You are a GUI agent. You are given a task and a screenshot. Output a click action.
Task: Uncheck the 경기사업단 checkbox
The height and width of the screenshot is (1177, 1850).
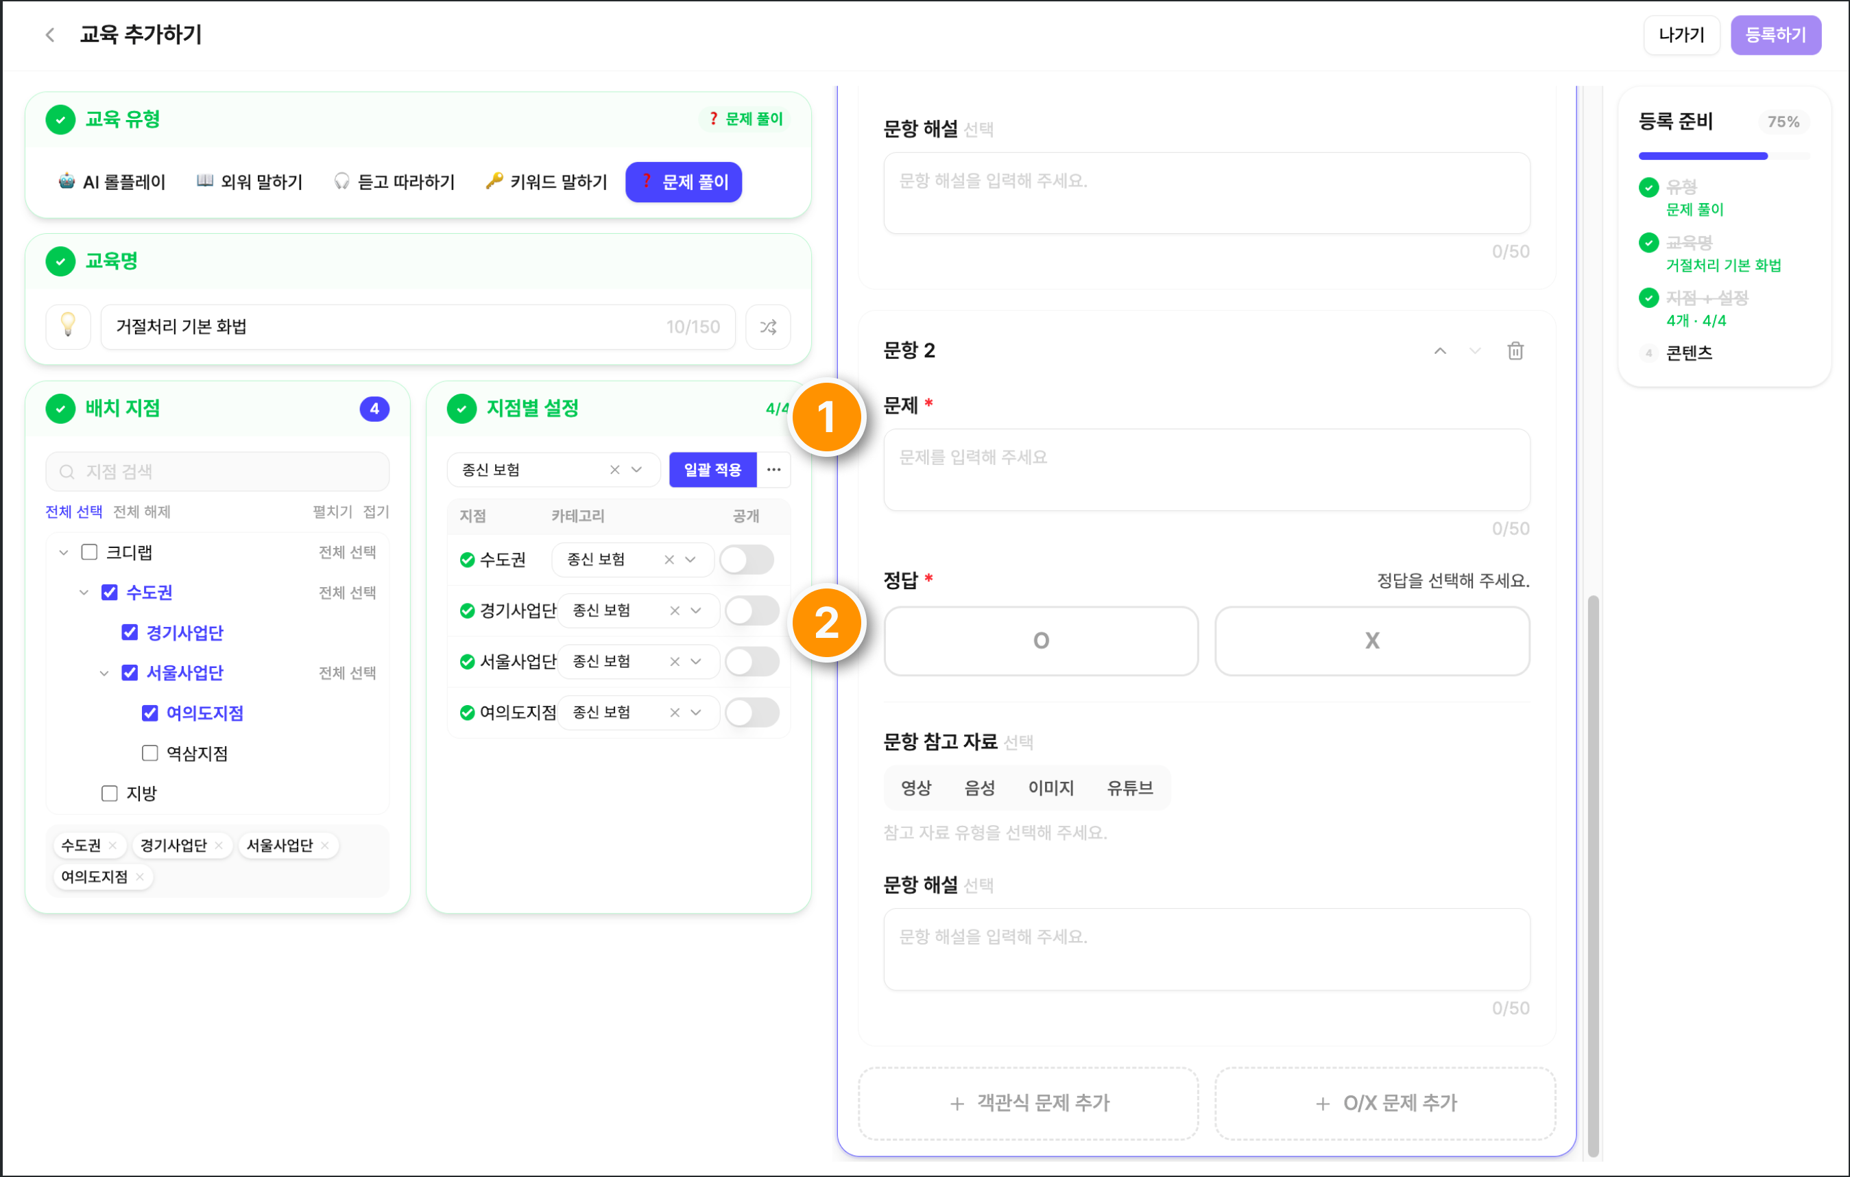(130, 632)
